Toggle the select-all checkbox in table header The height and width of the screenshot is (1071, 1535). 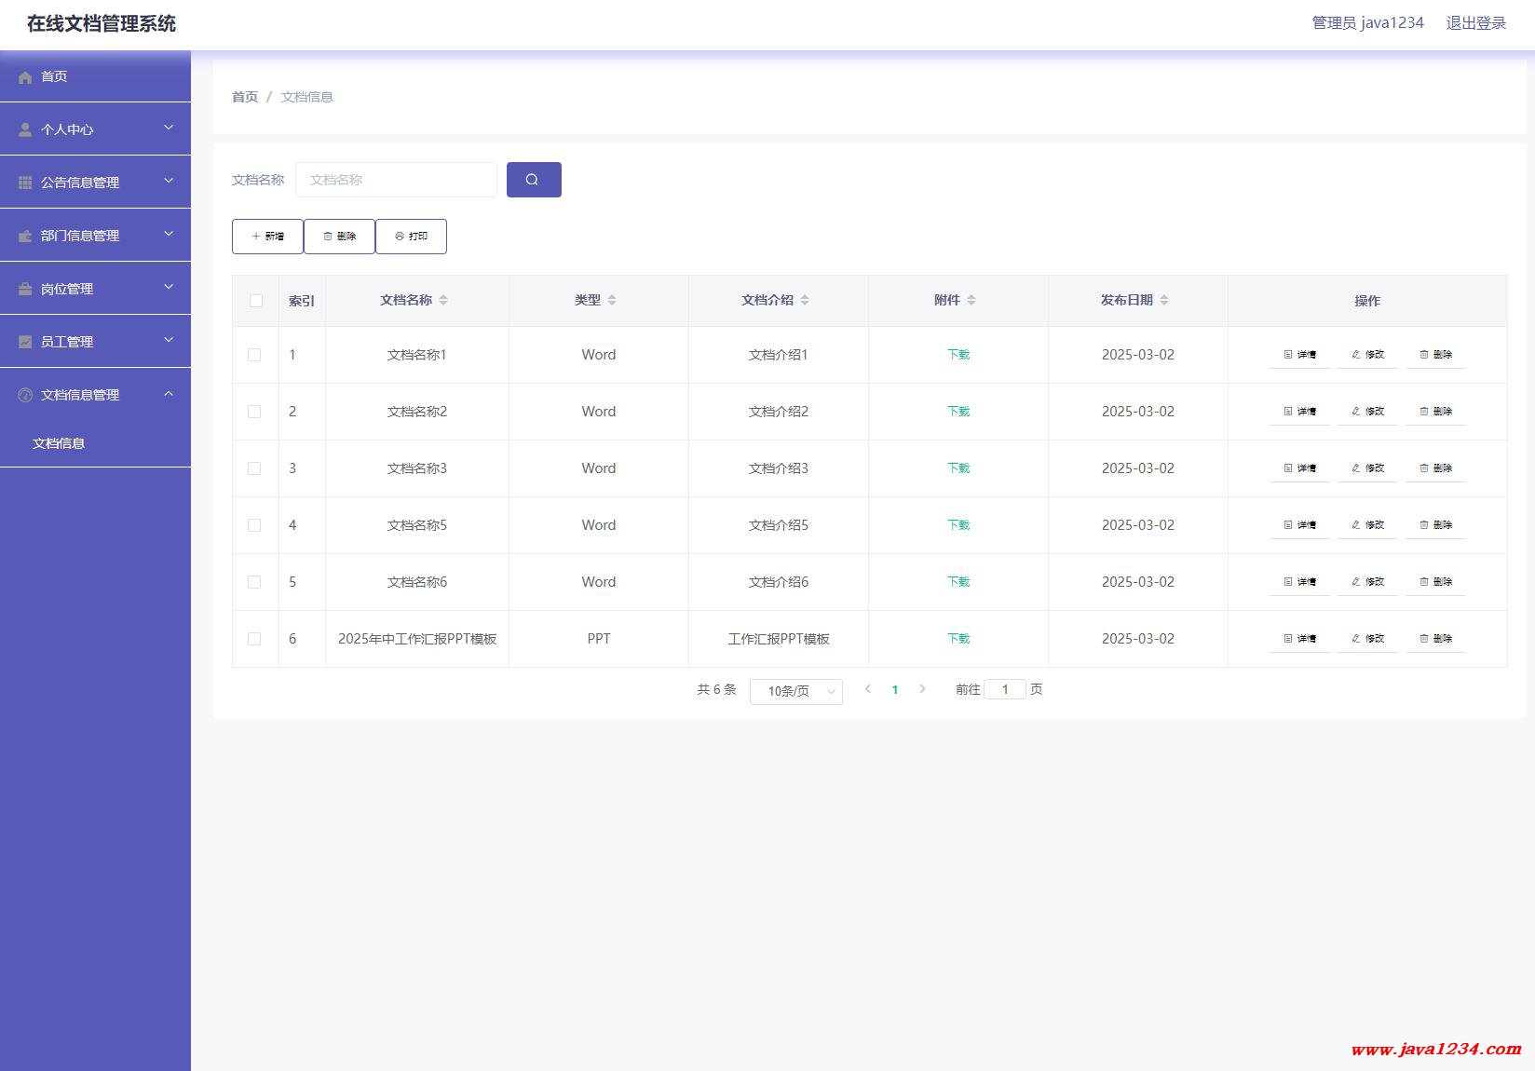click(x=256, y=301)
